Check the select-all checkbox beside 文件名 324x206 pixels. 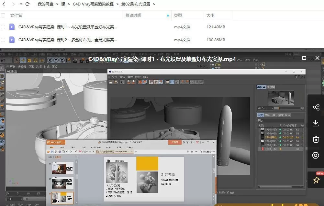pyautogui.click(x=3, y=15)
